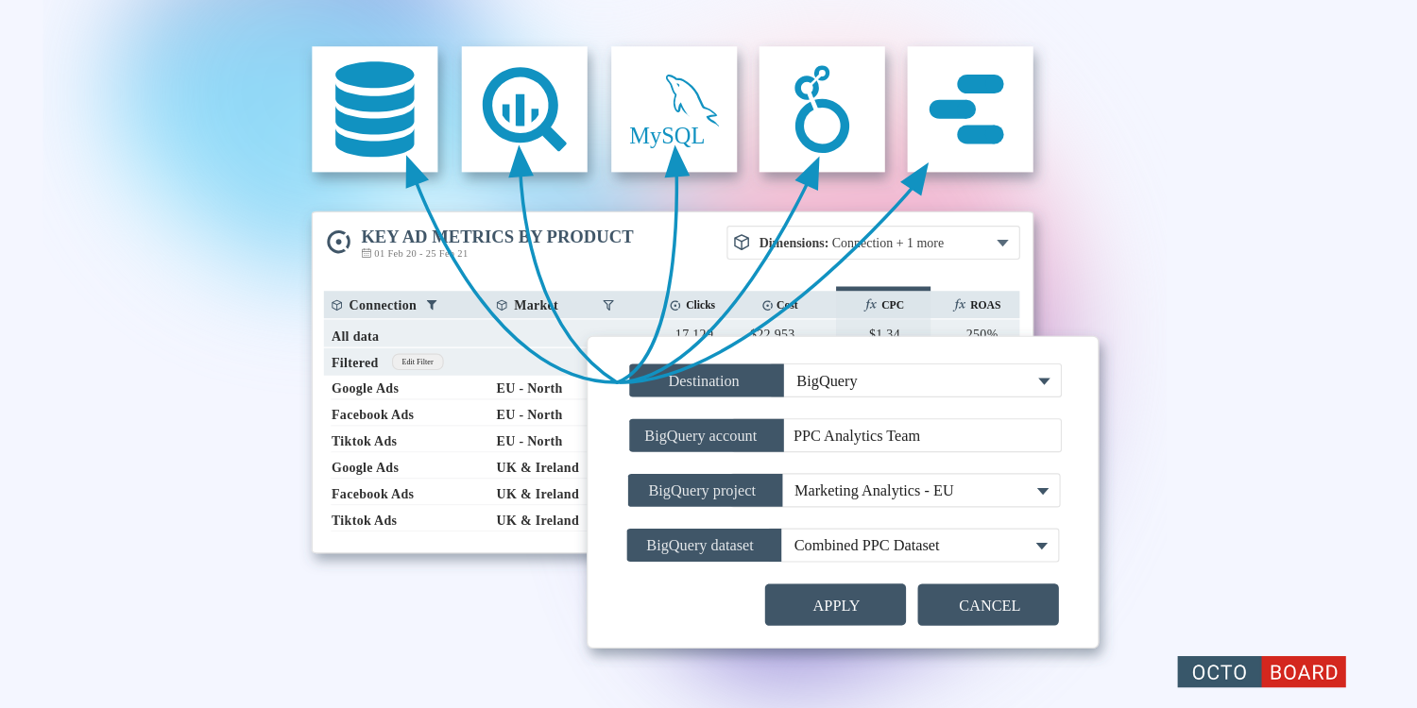Click the fx formula icon beside ROAS
The height and width of the screenshot is (708, 1417).
[960, 305]
